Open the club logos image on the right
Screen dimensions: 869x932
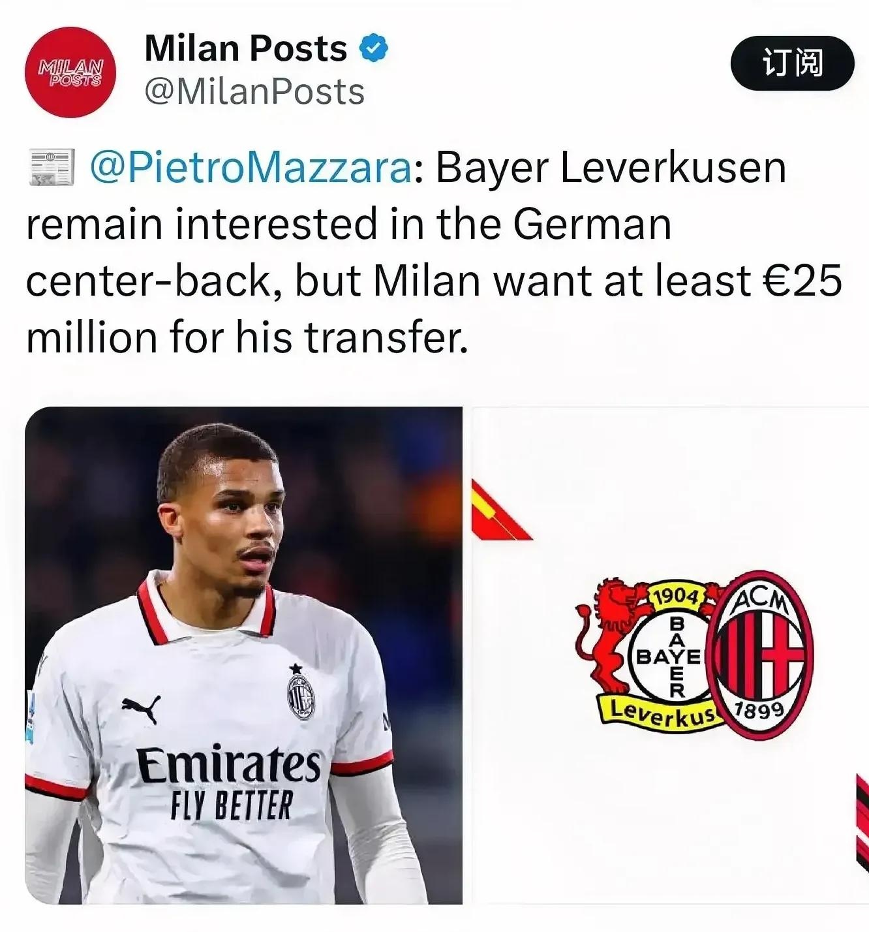670,655
